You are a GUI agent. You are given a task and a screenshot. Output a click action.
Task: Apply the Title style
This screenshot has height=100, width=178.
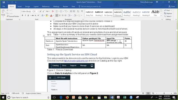point(155,13)
